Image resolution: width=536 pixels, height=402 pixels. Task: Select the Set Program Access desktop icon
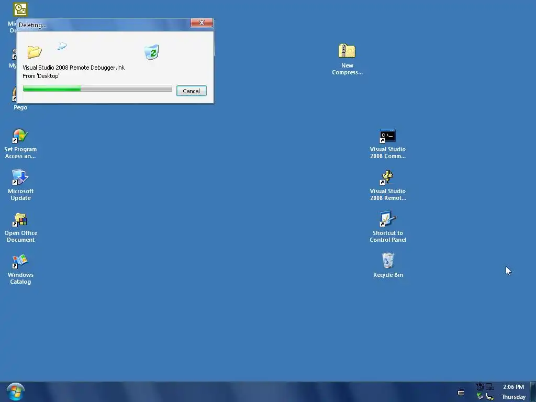click(20, 136)
